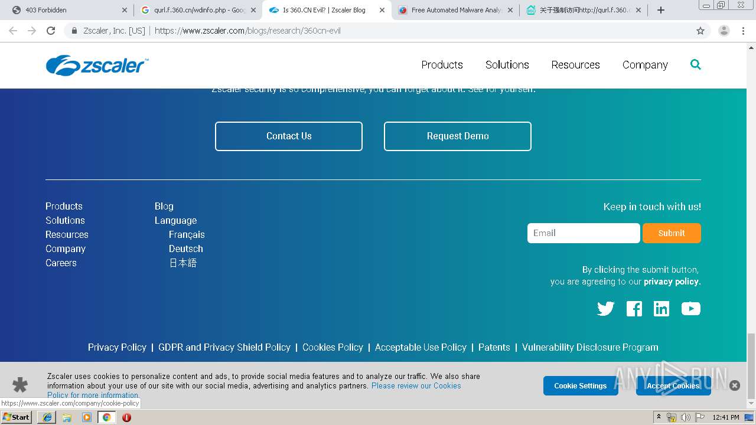This screenshot has width=756, height=425.
Task: Switch site language to Deutsch
Action: [186, 249]
